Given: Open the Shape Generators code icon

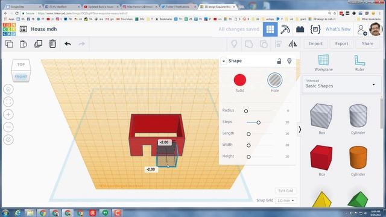Looking at the screenshot, I should [315, 30].
